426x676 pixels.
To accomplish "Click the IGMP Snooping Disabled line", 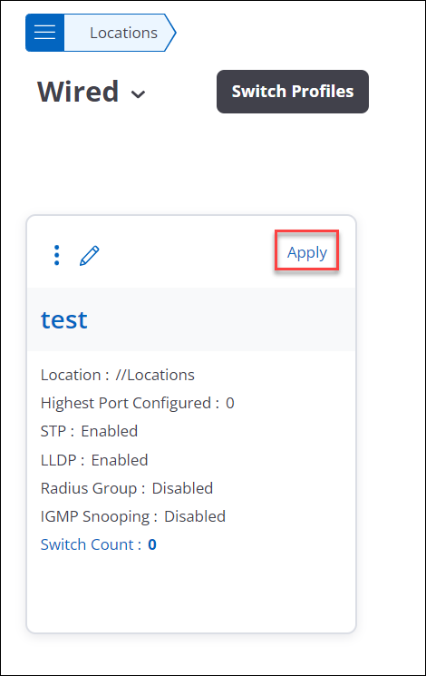I will [133, 516].
